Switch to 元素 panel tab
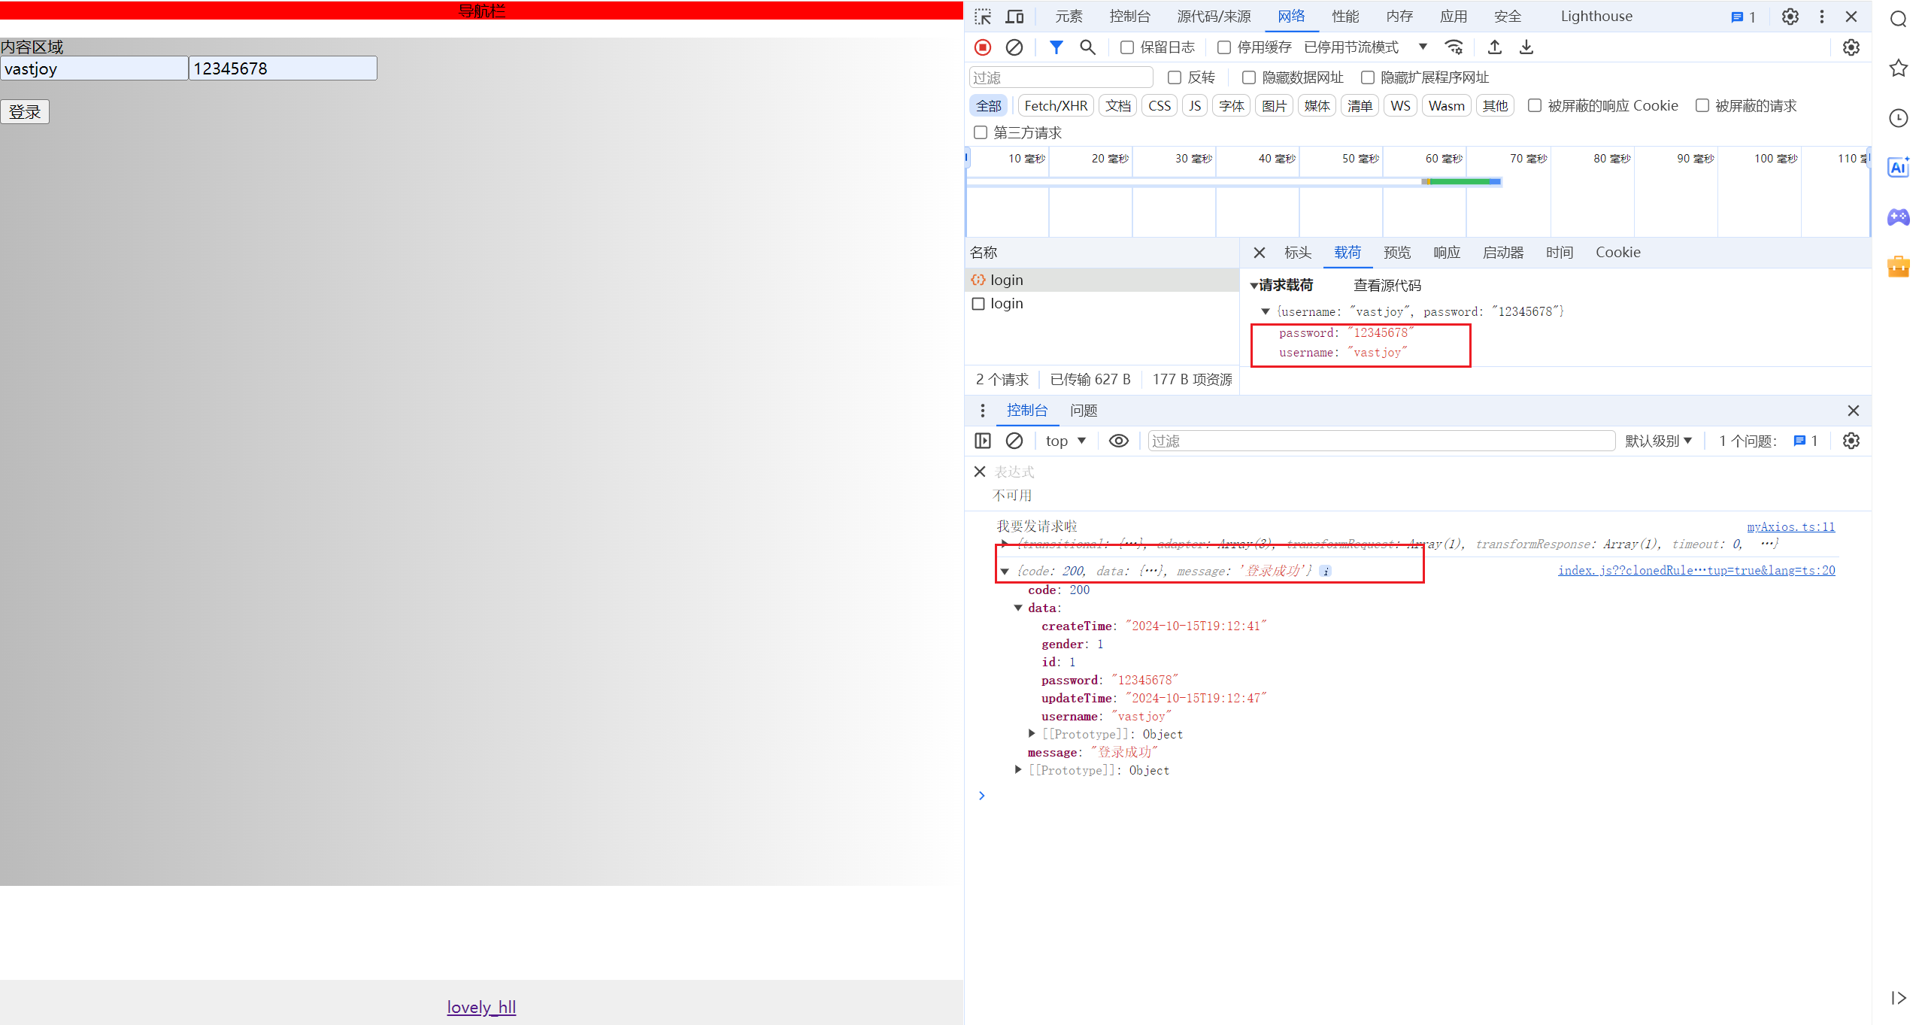The height and width of the screenshot is (1025, 1925). pyautogui.click(x=1069, y=17)
